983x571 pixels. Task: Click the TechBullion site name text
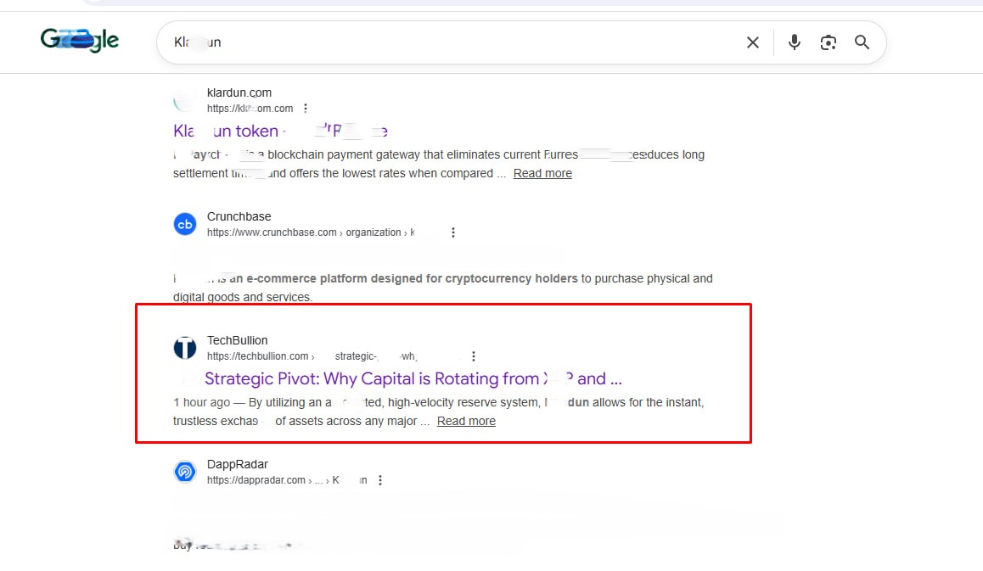pyautogui.click(x=237, y=340)
